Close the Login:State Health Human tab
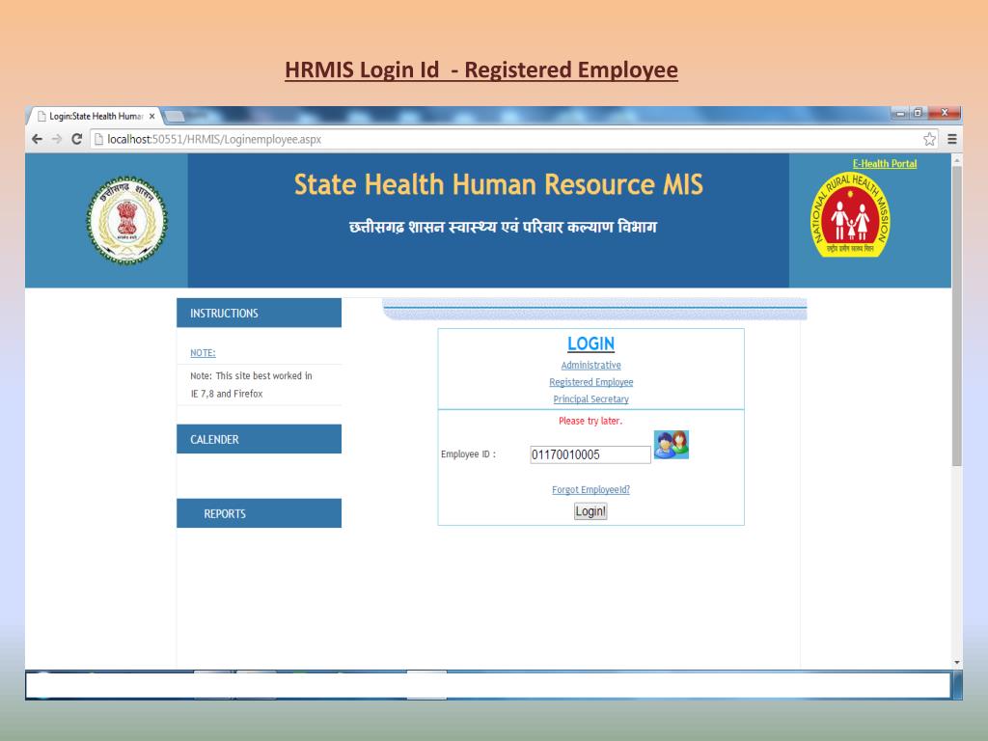 151,117
